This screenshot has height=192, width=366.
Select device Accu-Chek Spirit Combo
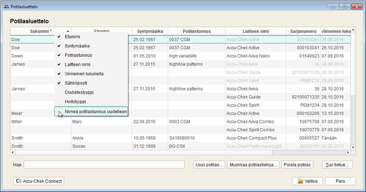(x=251, y=130)
